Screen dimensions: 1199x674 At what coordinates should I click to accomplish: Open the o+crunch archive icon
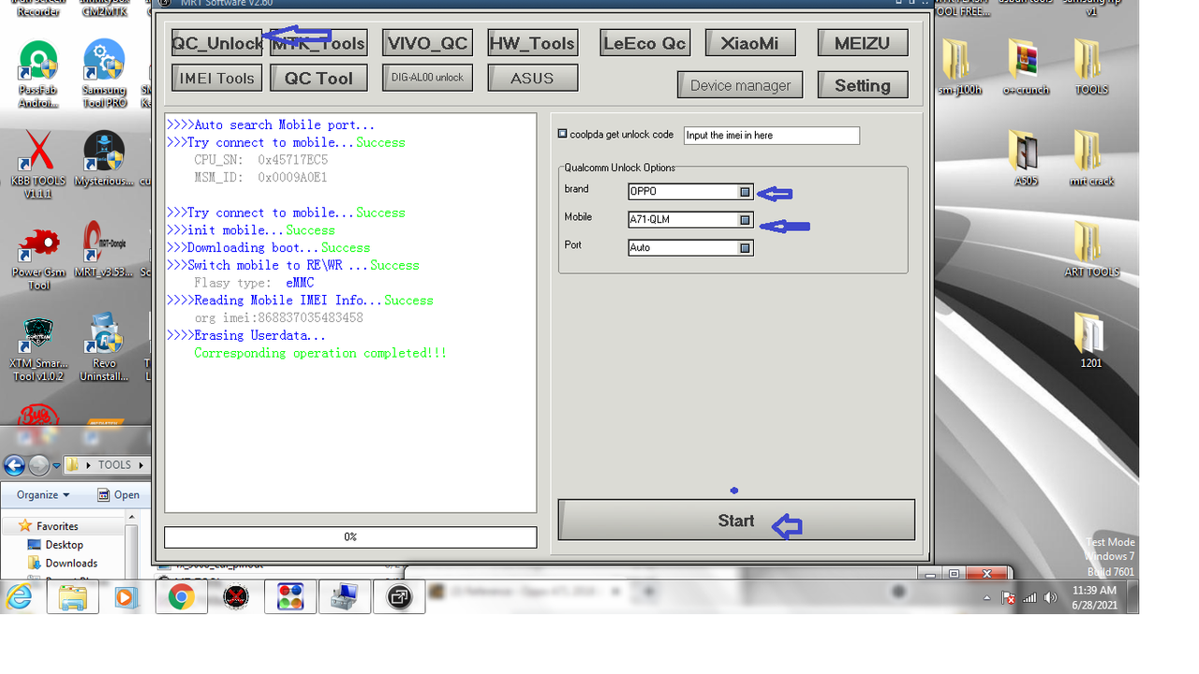[1026, 67]
